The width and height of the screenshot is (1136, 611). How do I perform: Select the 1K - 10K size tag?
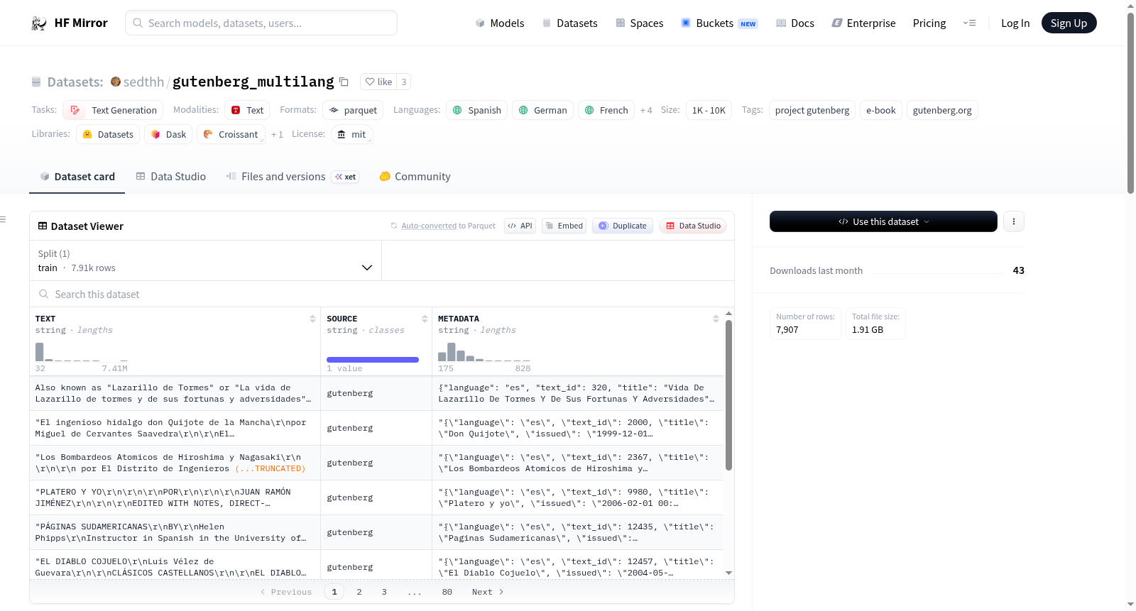709,110
